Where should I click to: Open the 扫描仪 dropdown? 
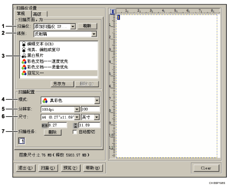(x=73, y=26)
